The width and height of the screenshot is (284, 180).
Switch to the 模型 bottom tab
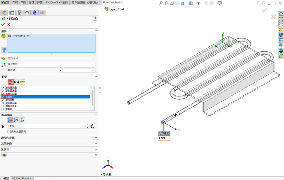[6, 178]
